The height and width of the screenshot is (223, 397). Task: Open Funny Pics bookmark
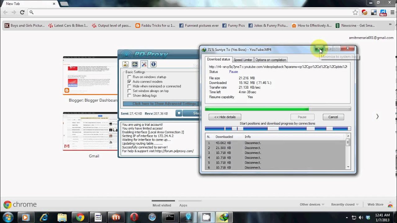pyautogui.click(x=233, y=26)
